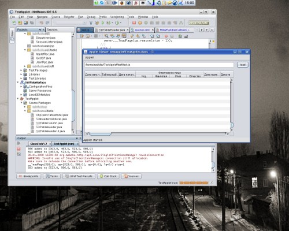Select Dispatcher.java in the project tree
Screen dimensions: 289x231
point(46,38)
